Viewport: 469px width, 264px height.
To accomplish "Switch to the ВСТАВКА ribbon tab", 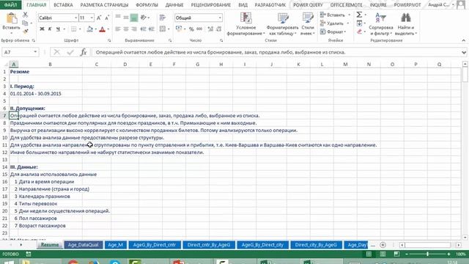I will point(63,5).
